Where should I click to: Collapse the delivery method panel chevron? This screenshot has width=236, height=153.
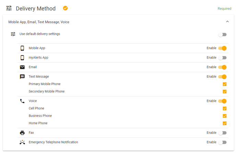click(227, 22)
